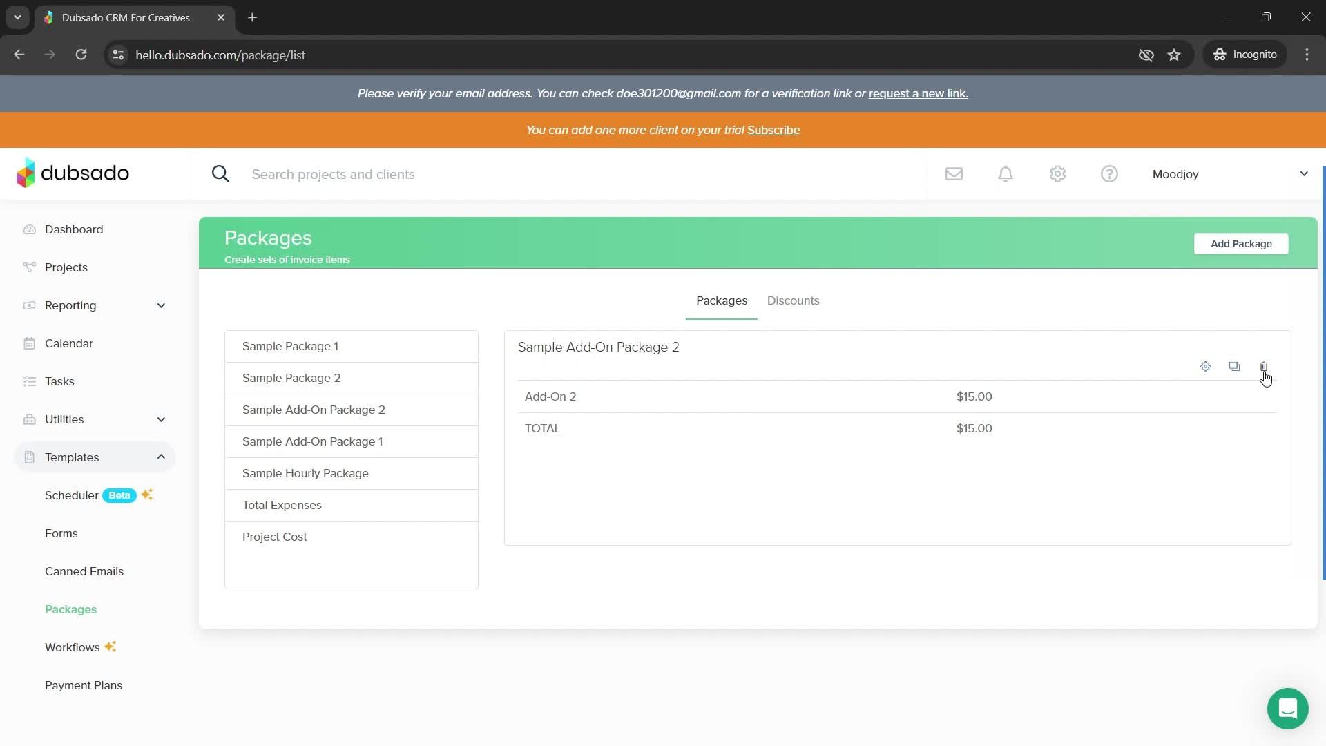Select Sample Package 2

[x=352, y=379]
